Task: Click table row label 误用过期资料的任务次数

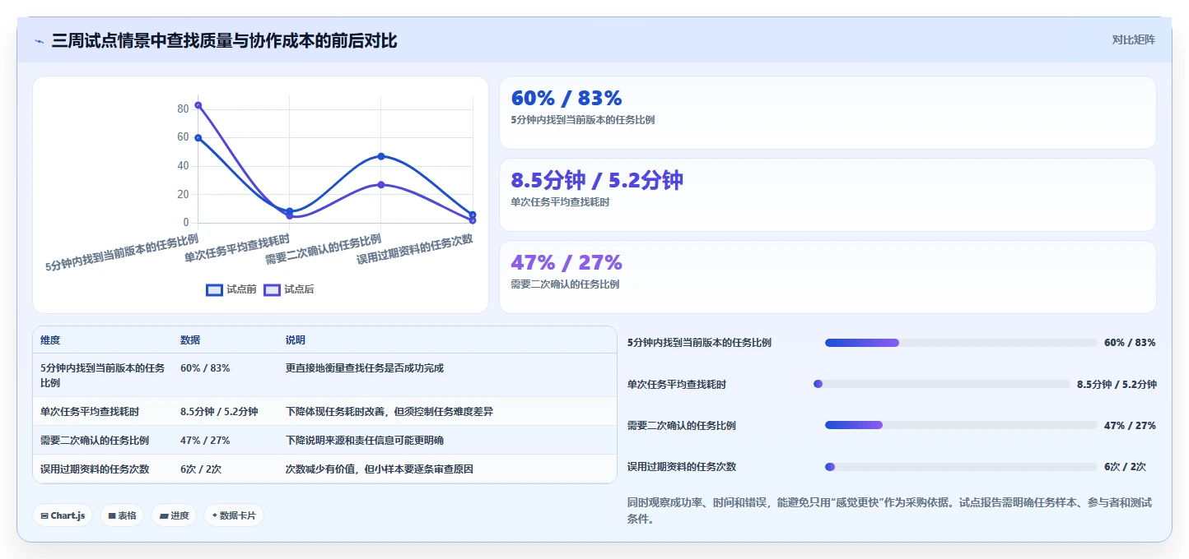Action: (95, 469)
